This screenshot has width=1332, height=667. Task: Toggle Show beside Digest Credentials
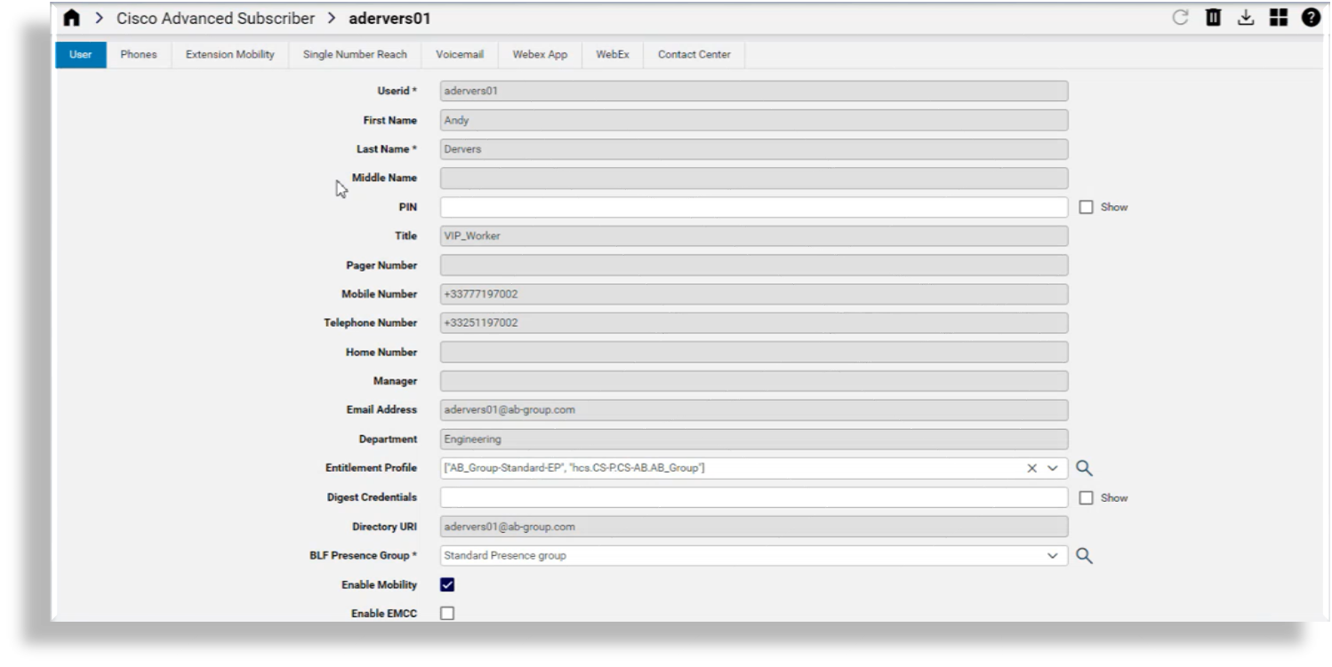1088,497
